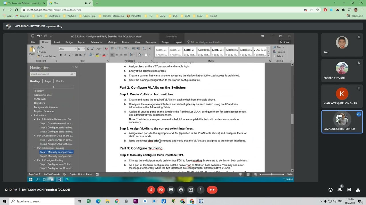Viewport: 366px width, 205px height.
Task: Click the Share button in Word
Action: (285, 42)
